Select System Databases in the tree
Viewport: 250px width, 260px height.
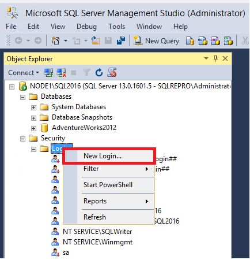[x=79, y=107]
